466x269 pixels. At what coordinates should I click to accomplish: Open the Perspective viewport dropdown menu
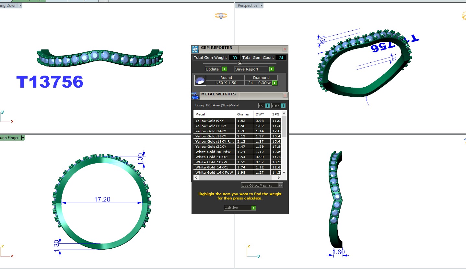[x=262, y=5]
